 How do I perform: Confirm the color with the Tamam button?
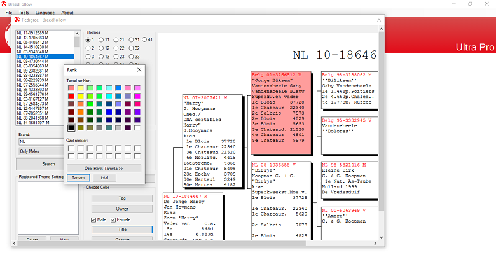point(77,177)
